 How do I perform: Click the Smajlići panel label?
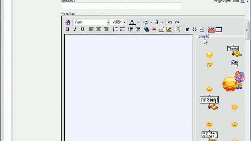204,36
